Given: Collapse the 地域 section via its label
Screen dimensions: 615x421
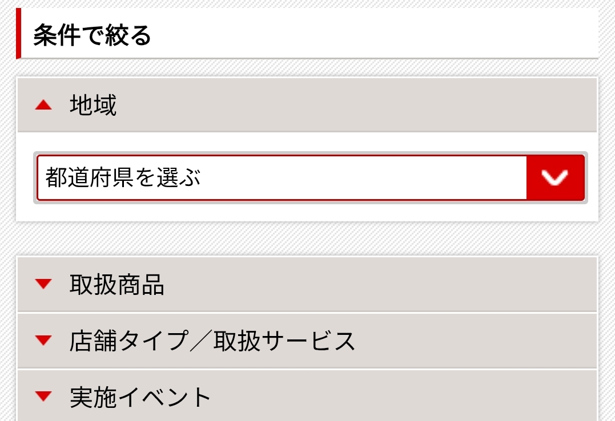Looking at the screenshot, I should [x=93, y=106].
